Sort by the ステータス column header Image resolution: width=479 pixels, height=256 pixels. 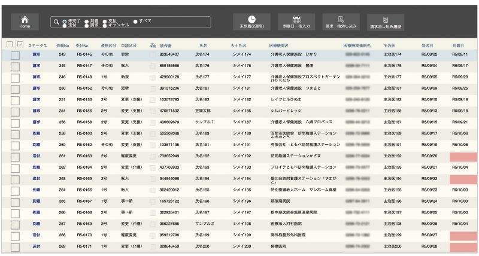(x=37, y=45)
